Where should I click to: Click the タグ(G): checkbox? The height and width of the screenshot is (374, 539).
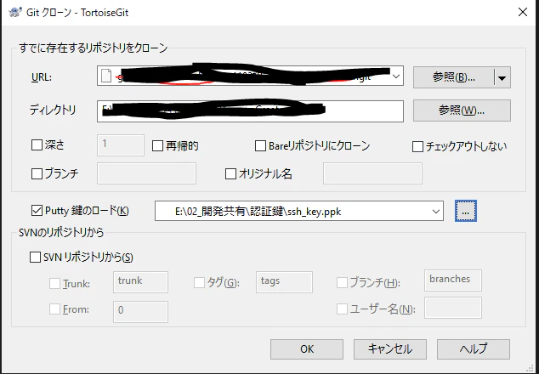tap(200, 283)
